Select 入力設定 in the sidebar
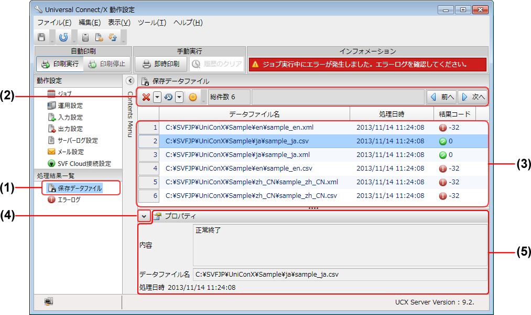 65,117
